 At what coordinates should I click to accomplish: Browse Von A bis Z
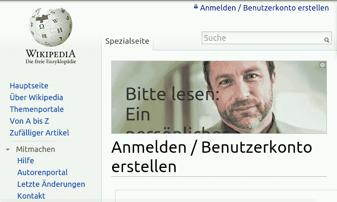[x=29, y=121]
